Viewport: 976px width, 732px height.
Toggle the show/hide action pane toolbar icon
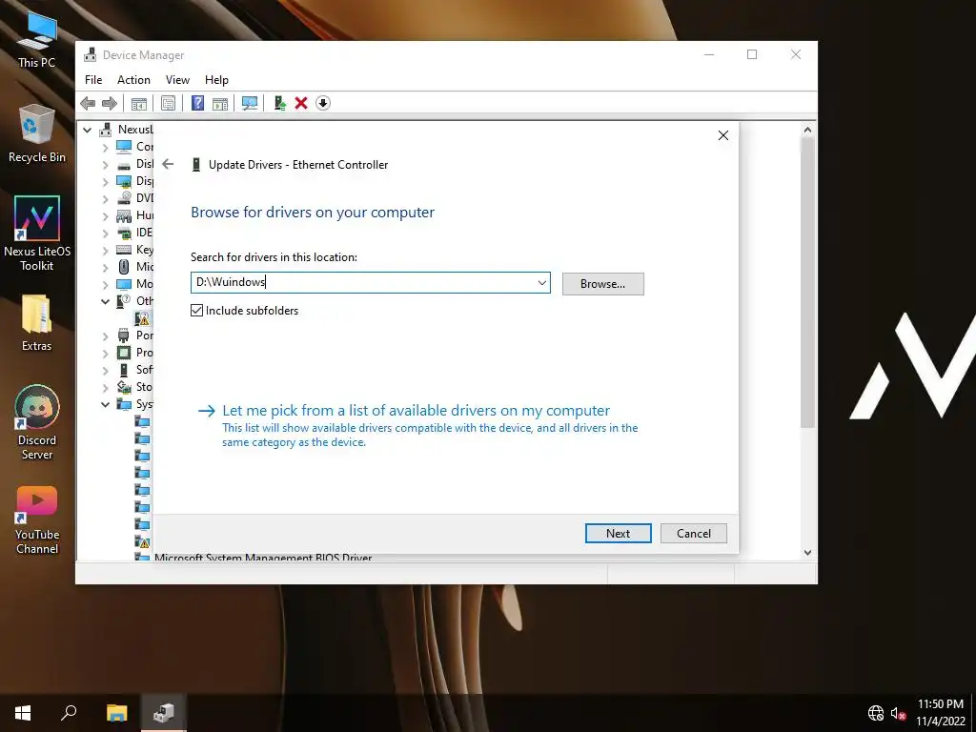click(220, 103)
